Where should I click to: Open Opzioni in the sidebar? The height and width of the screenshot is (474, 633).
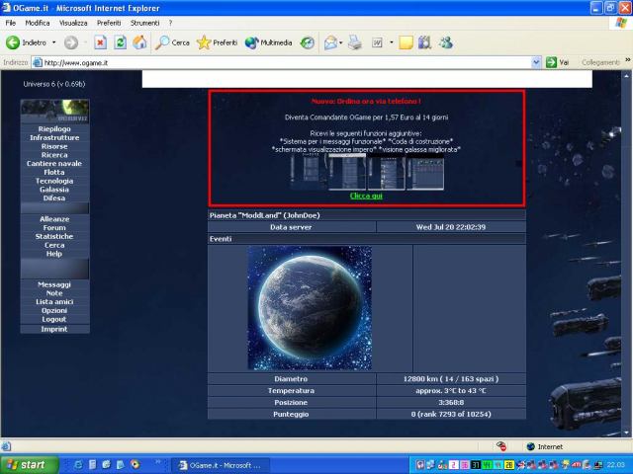tap(54, 311)
